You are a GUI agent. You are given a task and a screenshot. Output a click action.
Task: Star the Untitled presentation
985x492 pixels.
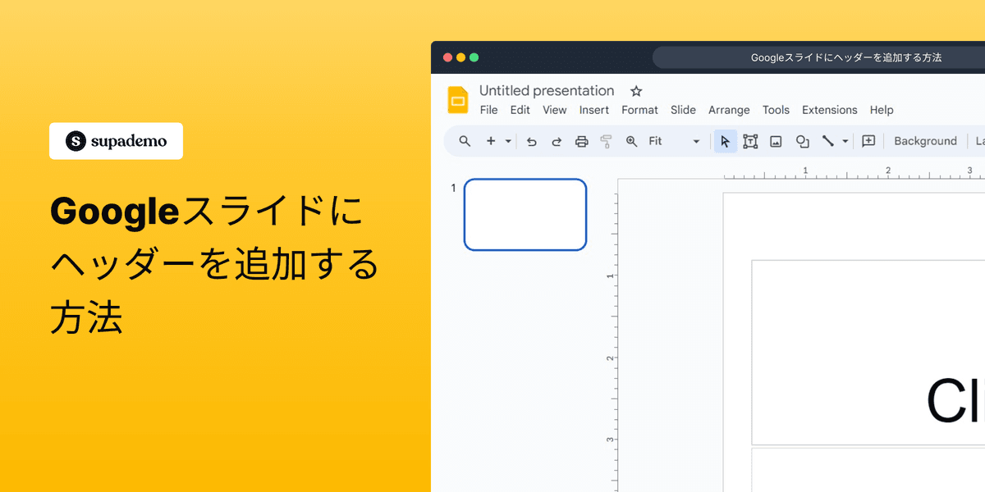click(636, 90)
